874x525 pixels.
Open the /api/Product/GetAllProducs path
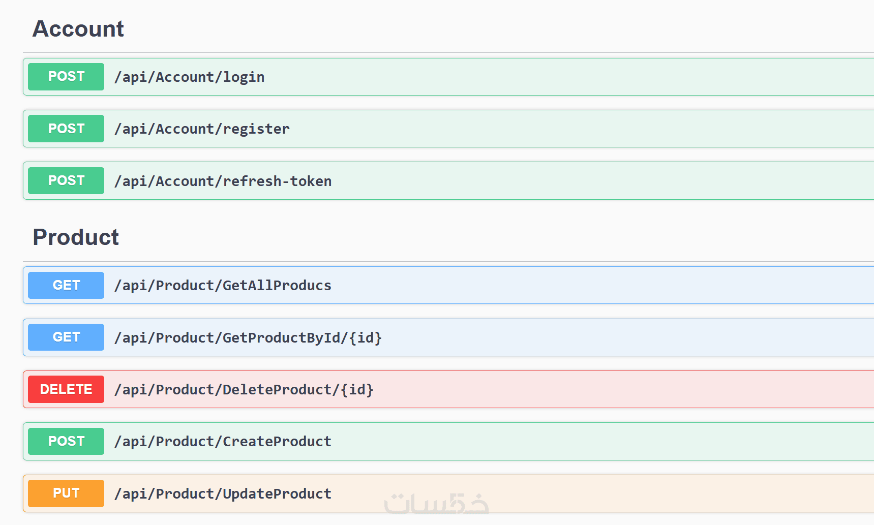pos(223,286)
